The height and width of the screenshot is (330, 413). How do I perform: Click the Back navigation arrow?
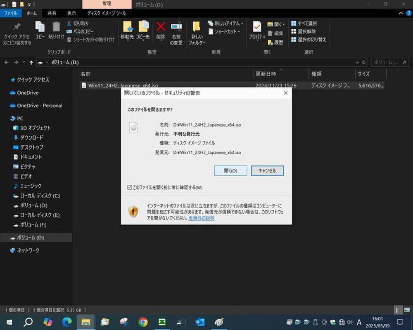coord(7,62)
